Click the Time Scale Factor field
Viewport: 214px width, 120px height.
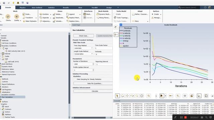coord(104,48)
